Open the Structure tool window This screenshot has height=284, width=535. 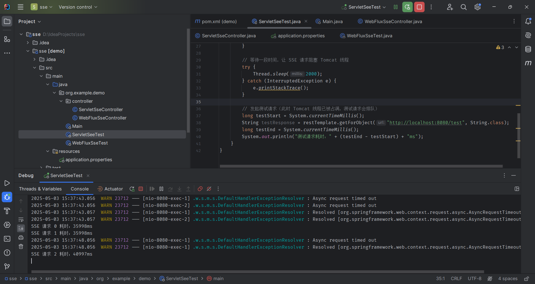7,39
